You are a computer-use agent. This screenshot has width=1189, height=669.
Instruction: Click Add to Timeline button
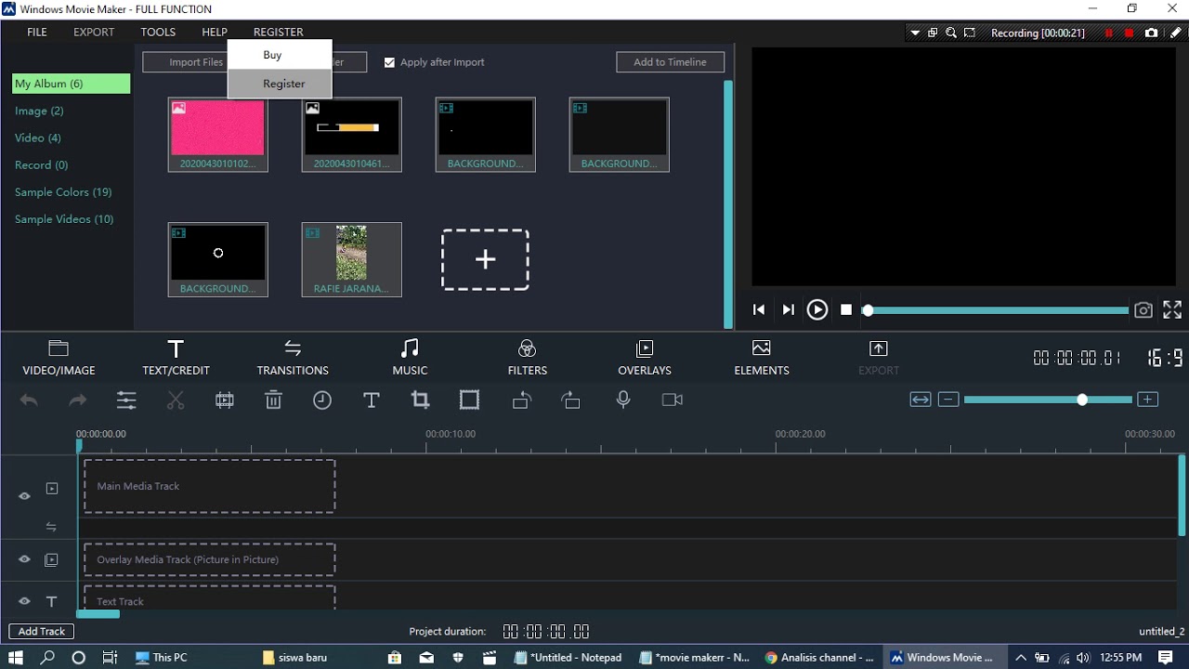point(670,62)
